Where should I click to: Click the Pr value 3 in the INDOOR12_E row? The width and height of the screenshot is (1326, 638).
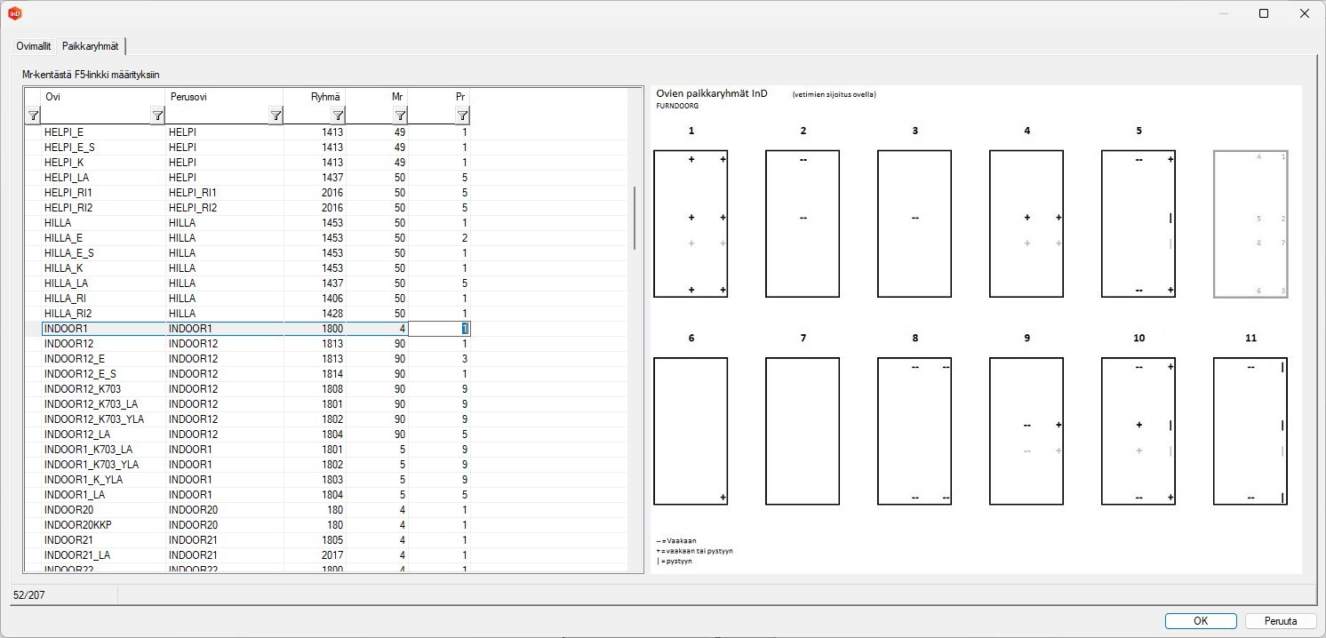pyautogui.click(x=439, y=359)
